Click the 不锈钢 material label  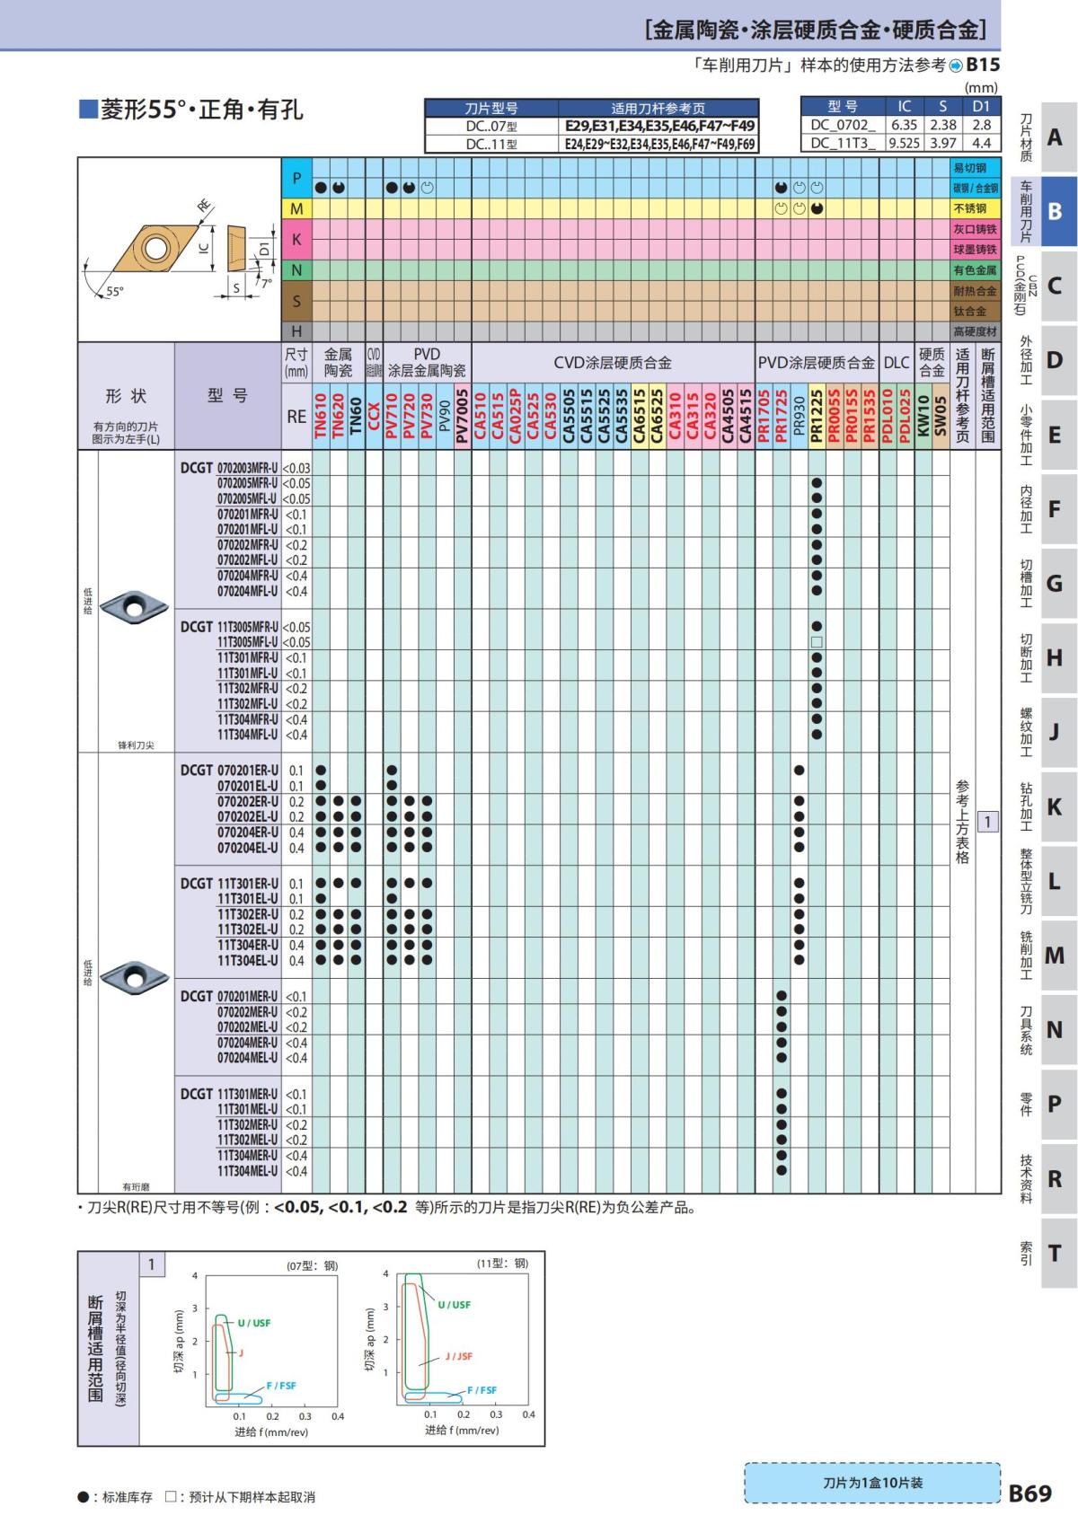(x=975, y=208)
